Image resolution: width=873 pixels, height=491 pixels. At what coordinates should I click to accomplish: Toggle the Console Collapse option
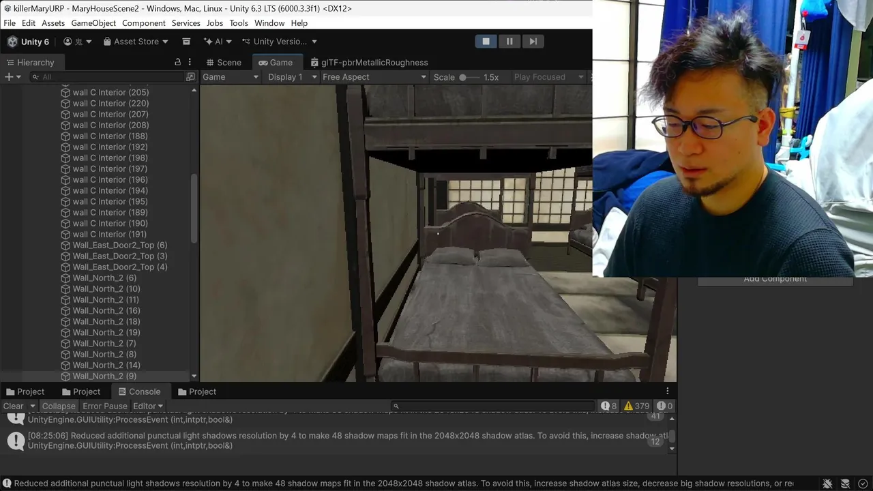click(x=59, y=406)
